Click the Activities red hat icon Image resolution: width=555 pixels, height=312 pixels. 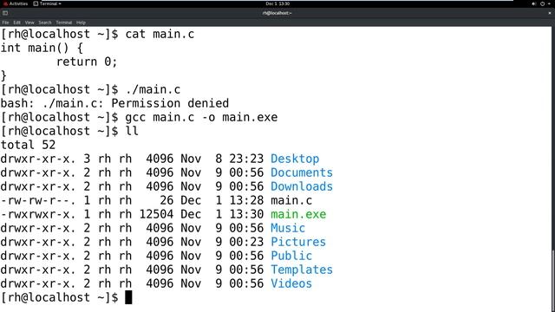pyautogui.click(x=5, y=3)
